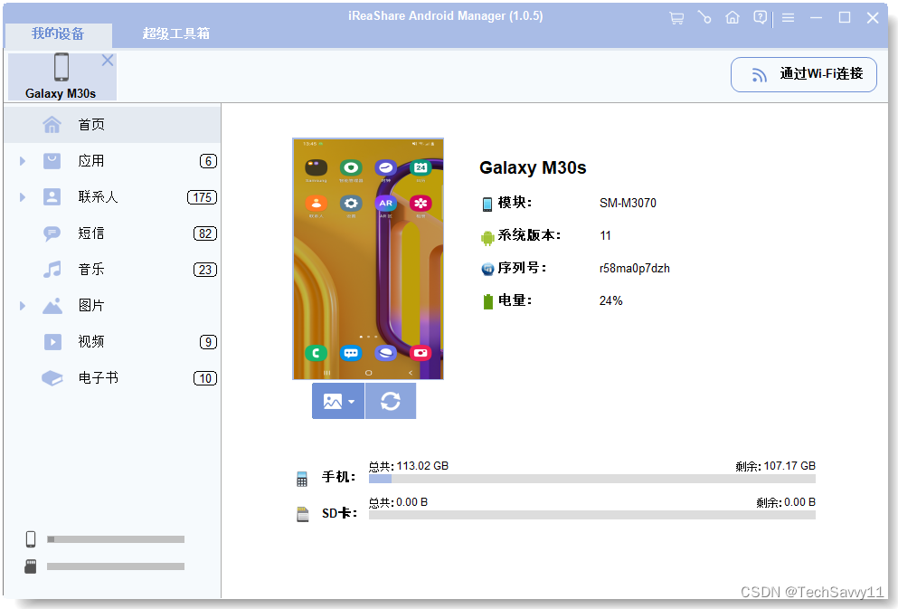Click the book icon beside 电子书
This screenshot has height=609, width=898.
coord(52,378)
